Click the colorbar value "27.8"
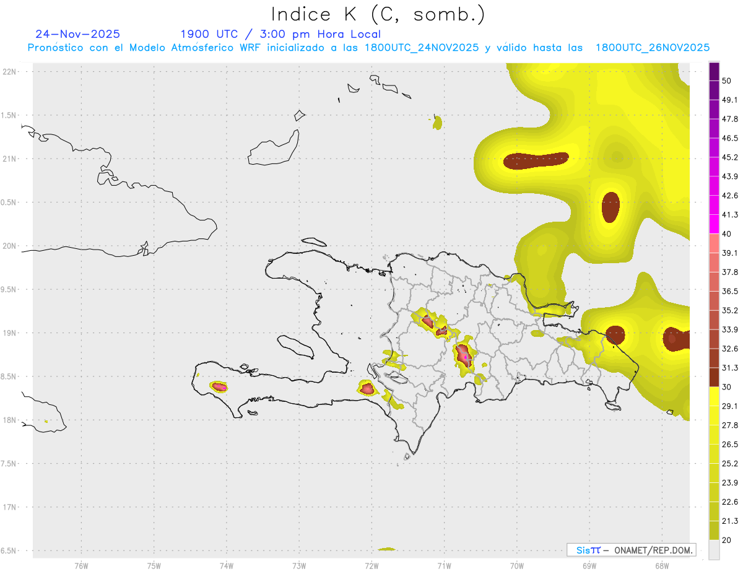This screenshot has height=574, width=743. [x=730, y=425]
